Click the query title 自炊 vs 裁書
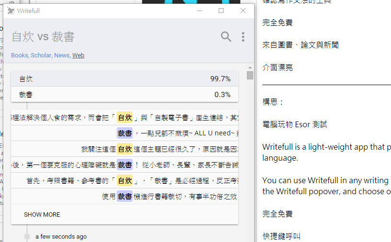The image size is (391, 242). tap(43, 37)
